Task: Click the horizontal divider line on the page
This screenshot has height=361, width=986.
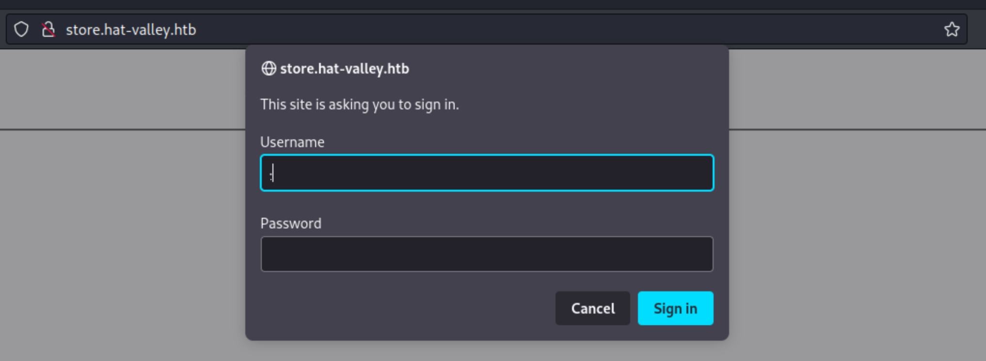Action: (x=121, y=129)
